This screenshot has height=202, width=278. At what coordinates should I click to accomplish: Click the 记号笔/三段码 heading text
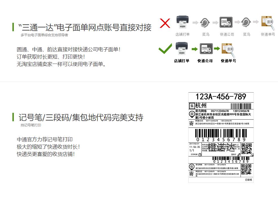coord(81,117)
